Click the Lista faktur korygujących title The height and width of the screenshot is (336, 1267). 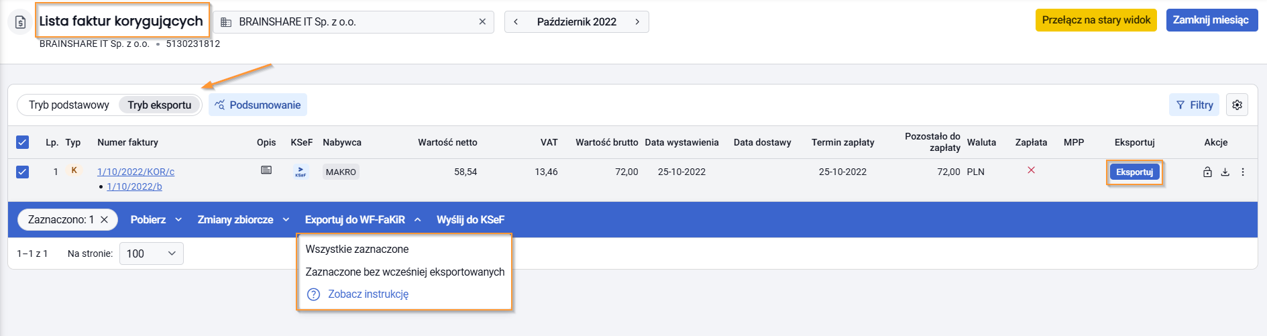pos(121,21)
